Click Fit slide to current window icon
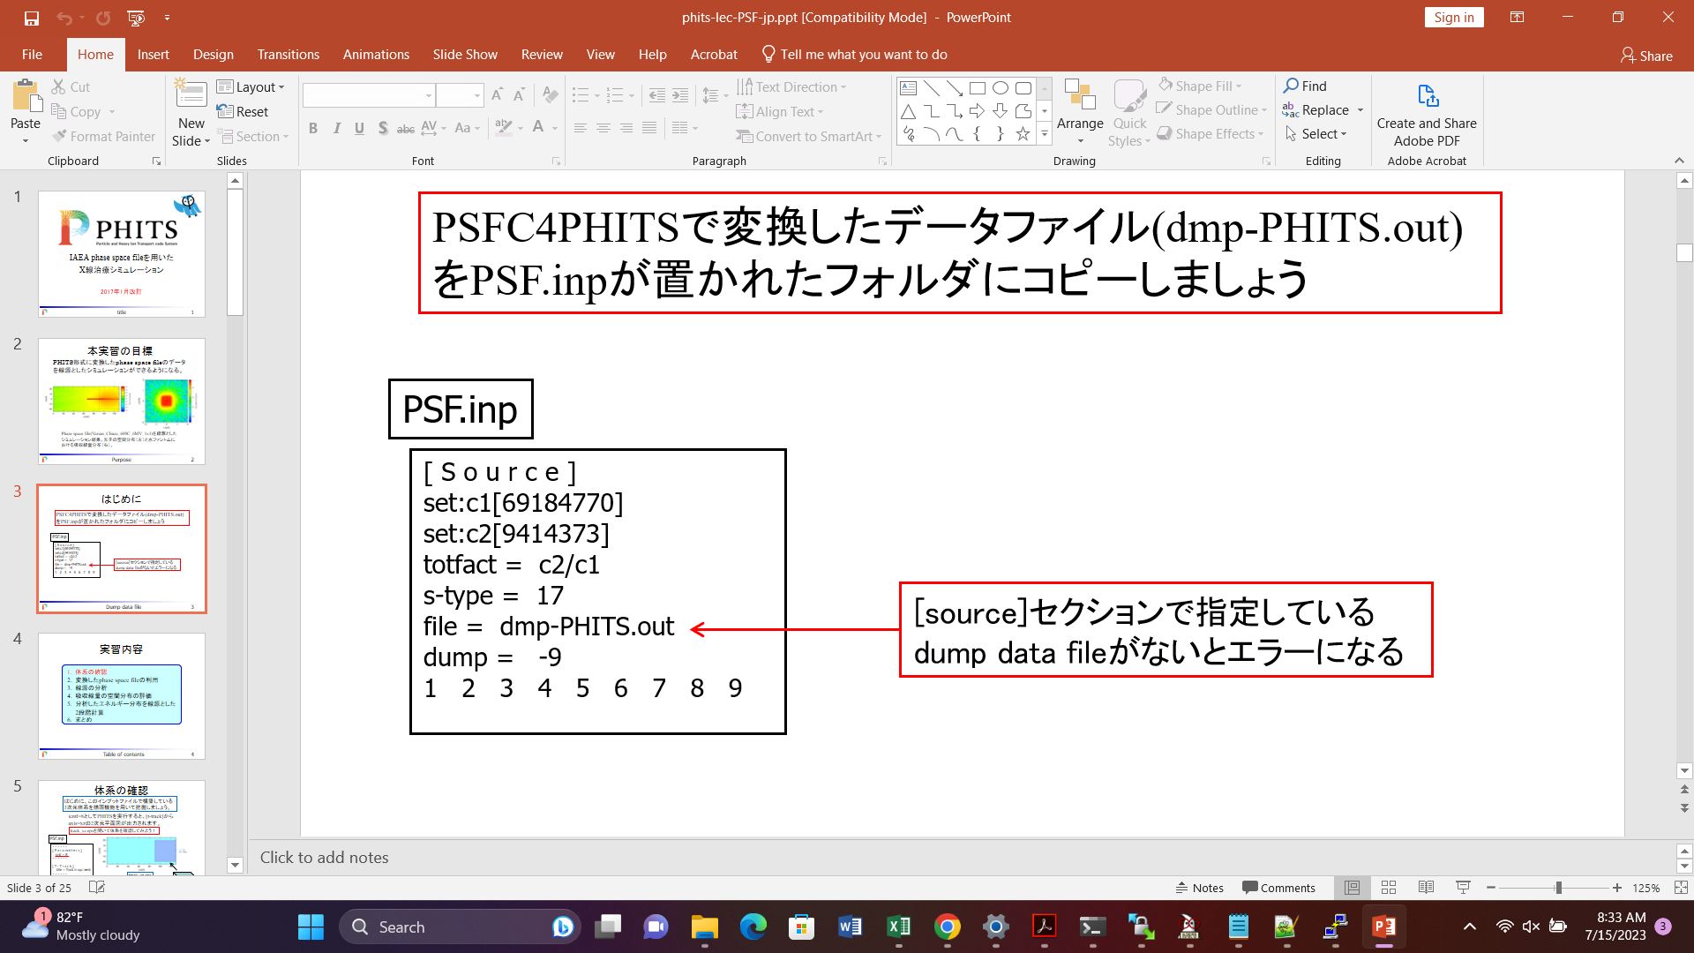Viewport: 1694px width, 953px height. pos(1681,888)
